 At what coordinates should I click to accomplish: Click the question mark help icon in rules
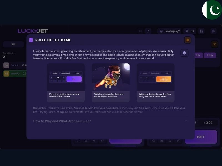[x=185, y=53]
